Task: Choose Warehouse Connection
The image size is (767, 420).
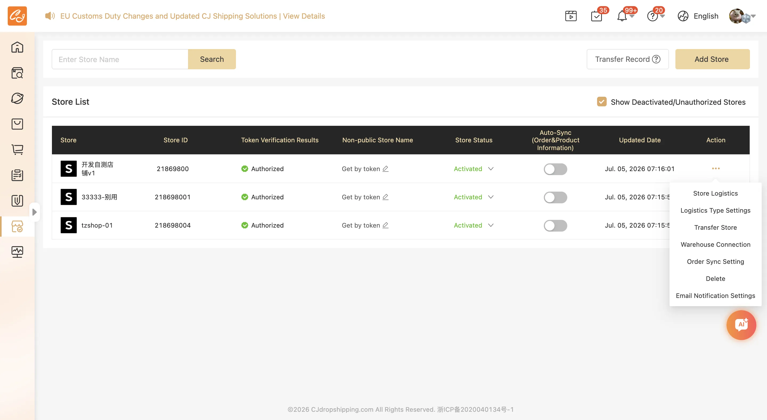Action: (716, 244)
